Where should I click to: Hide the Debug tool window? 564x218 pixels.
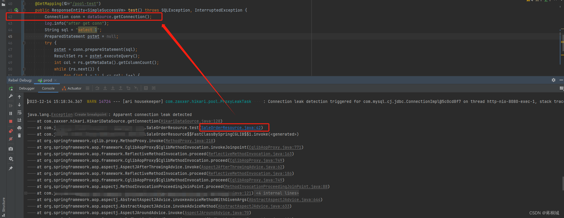(x=561, y=80)
